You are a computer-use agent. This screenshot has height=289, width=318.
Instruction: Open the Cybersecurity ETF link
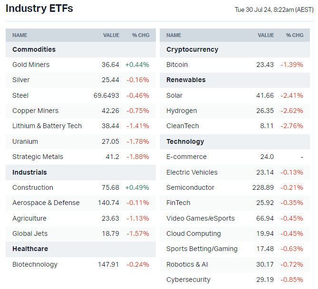pyautogui.click(x=188, y=280)
